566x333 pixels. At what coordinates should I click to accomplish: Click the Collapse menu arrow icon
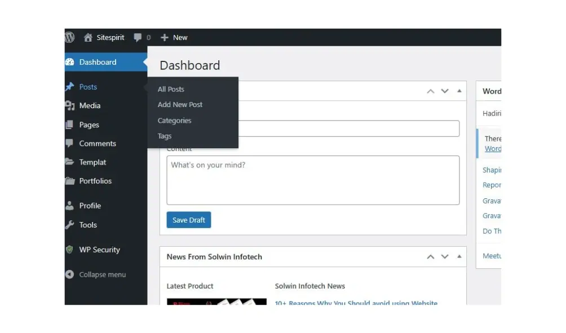[70, 274]
